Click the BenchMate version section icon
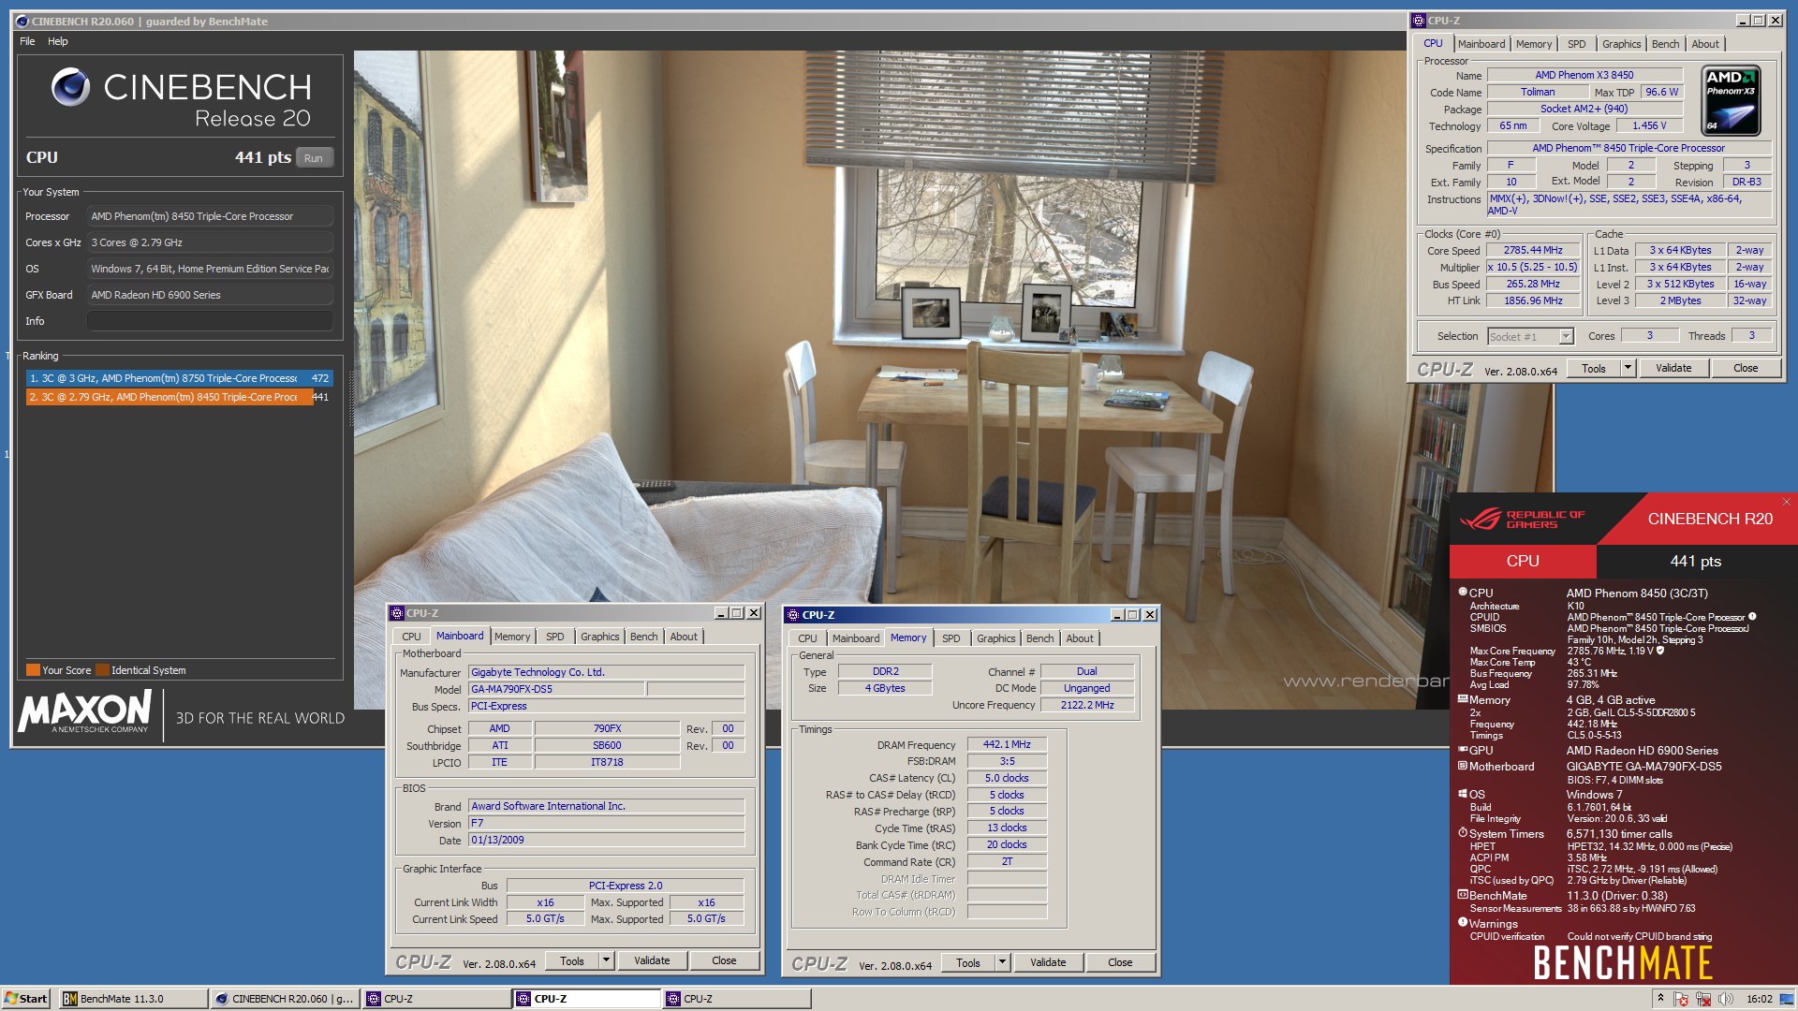The height and width of the screenshot is (1011, 1798). [1463, 895]
